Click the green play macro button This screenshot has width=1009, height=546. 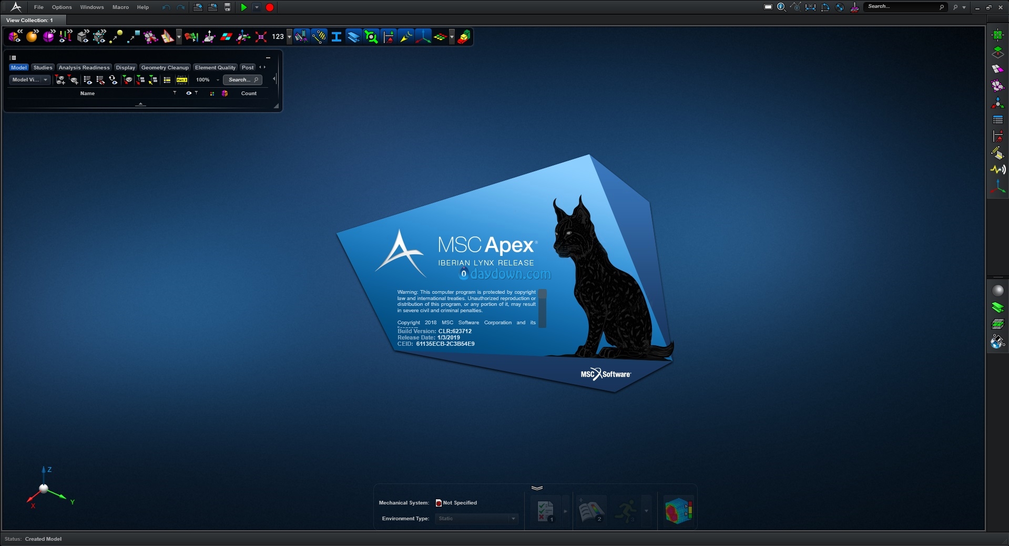tap(243, 7)
